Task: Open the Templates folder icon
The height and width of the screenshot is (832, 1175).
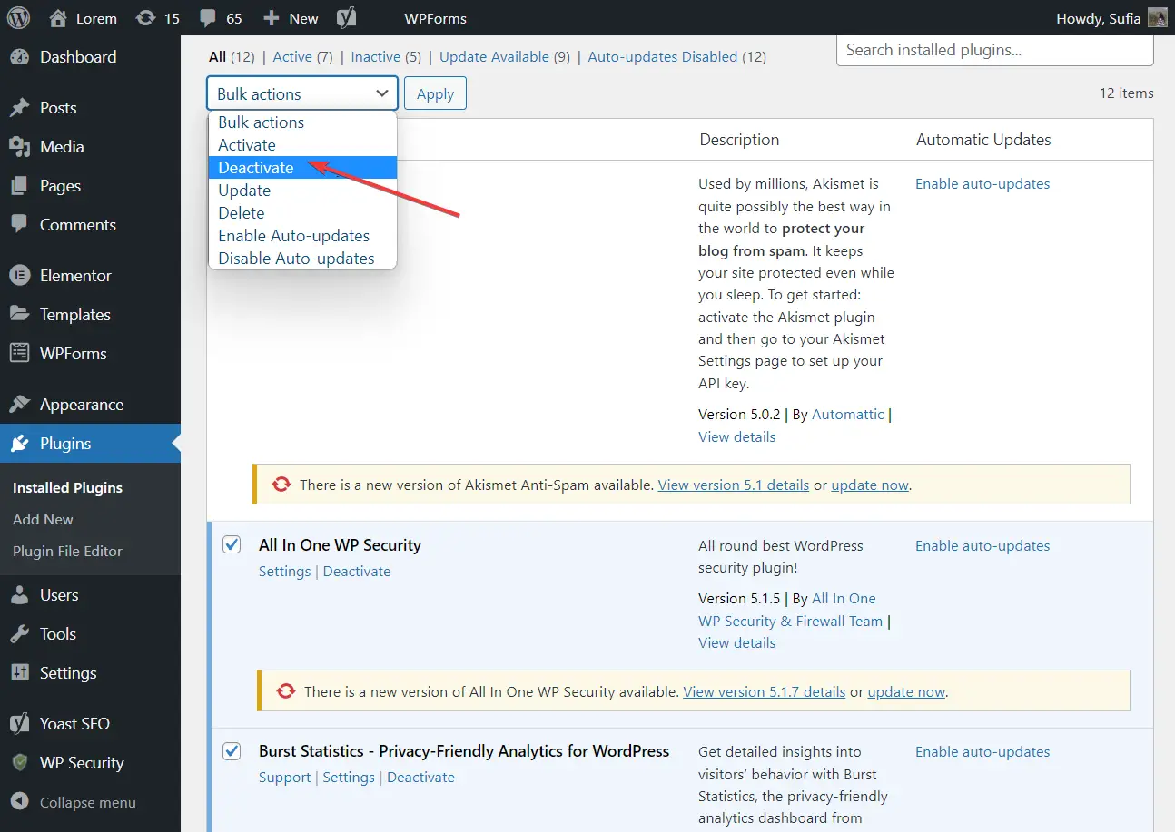Action: (x=19, y=314)
